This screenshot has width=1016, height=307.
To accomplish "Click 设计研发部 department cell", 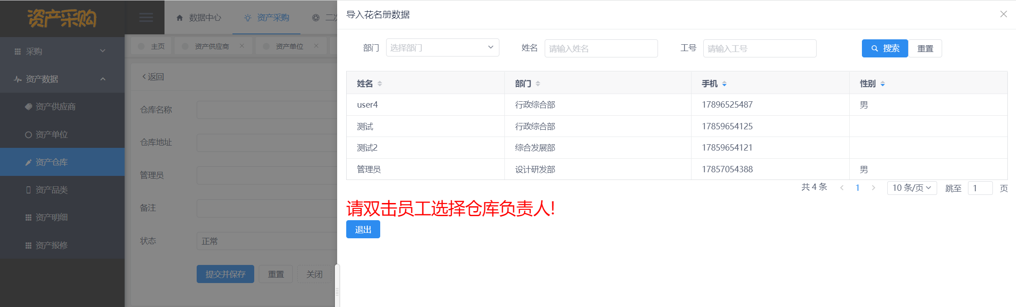I will (x=535, y=169).
